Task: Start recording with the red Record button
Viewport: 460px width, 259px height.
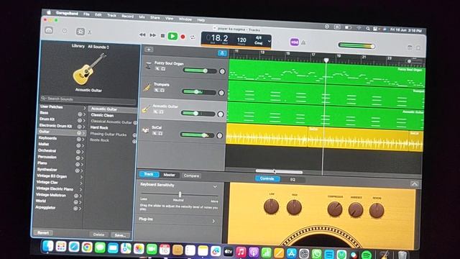Action: tap(183, 37)
